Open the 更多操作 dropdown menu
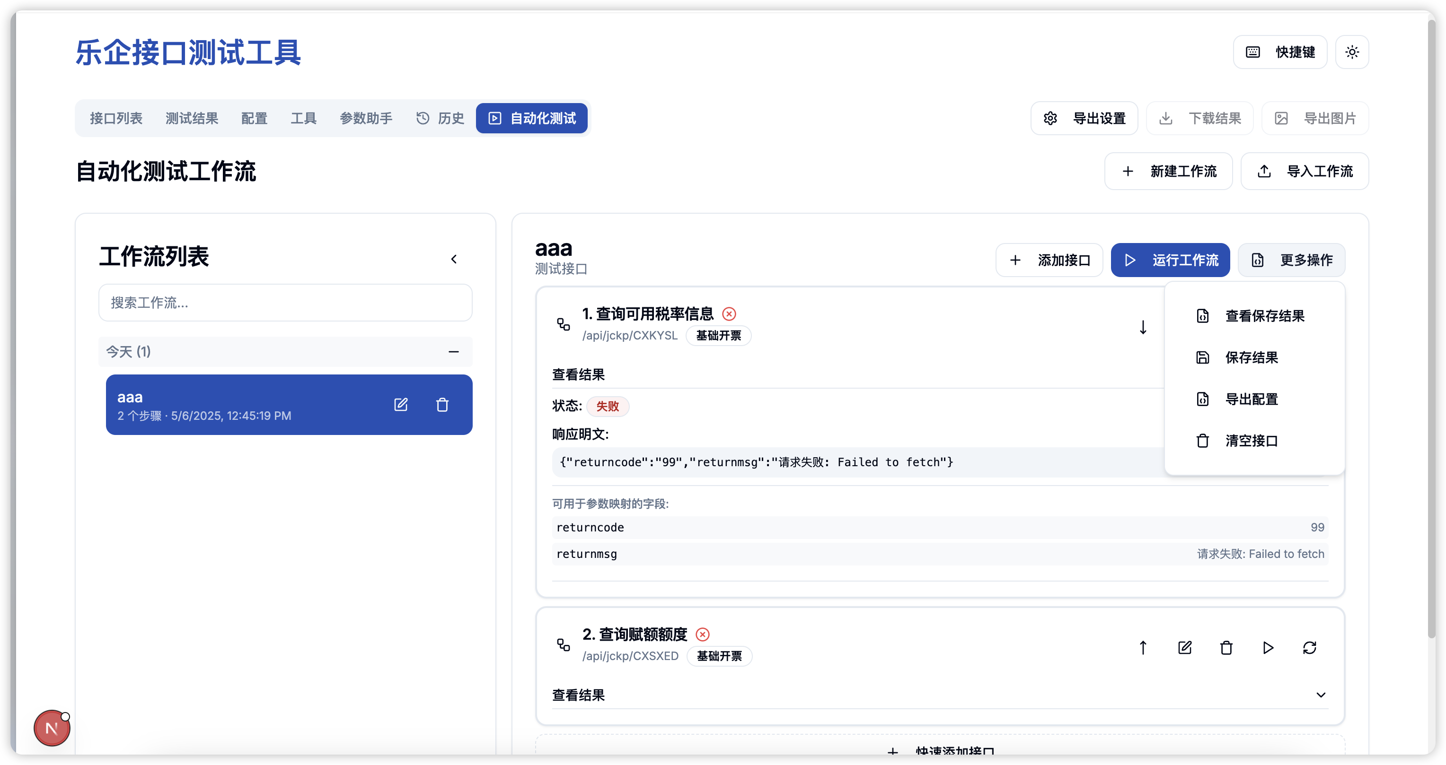 coord(1291,260)
